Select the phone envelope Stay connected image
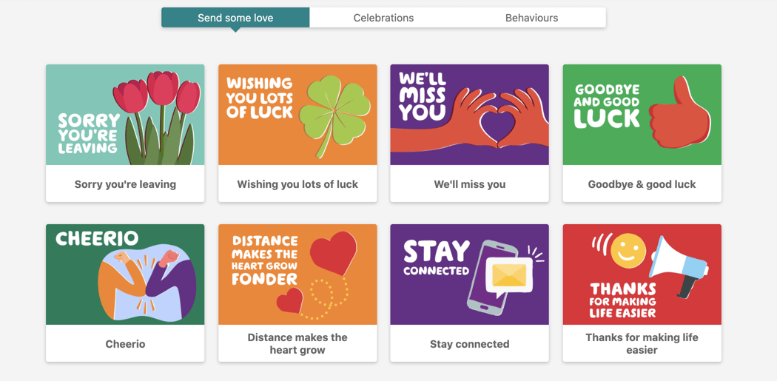This screenshot has width=777, height=381. 469,274
